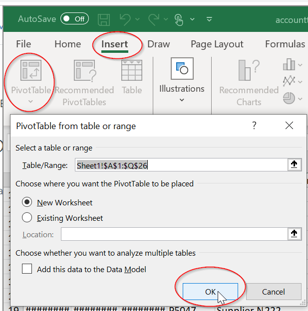The width and height of the screenshot is (308, 311).
Task: Click into the Table/Range input field
Action: tap(181, 165)
